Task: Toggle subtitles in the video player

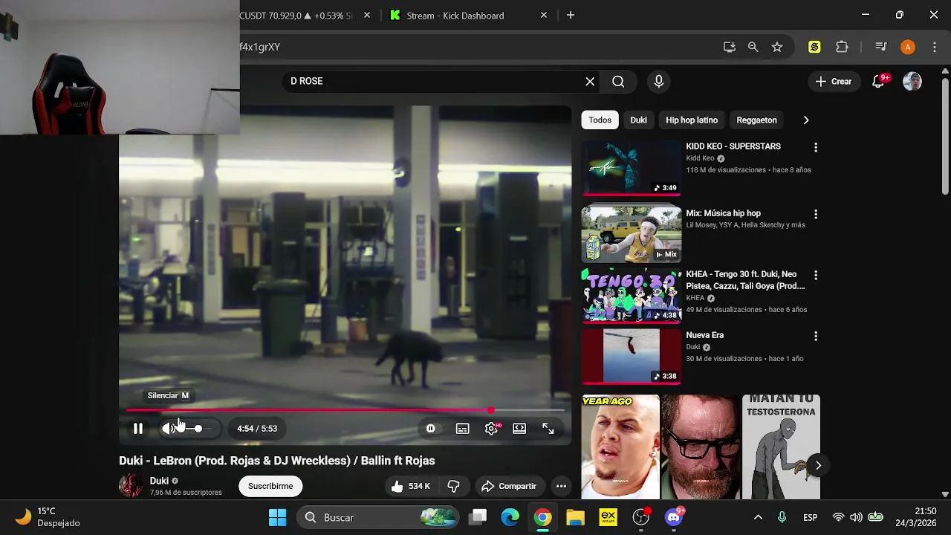Action: [x=462, y=429]
